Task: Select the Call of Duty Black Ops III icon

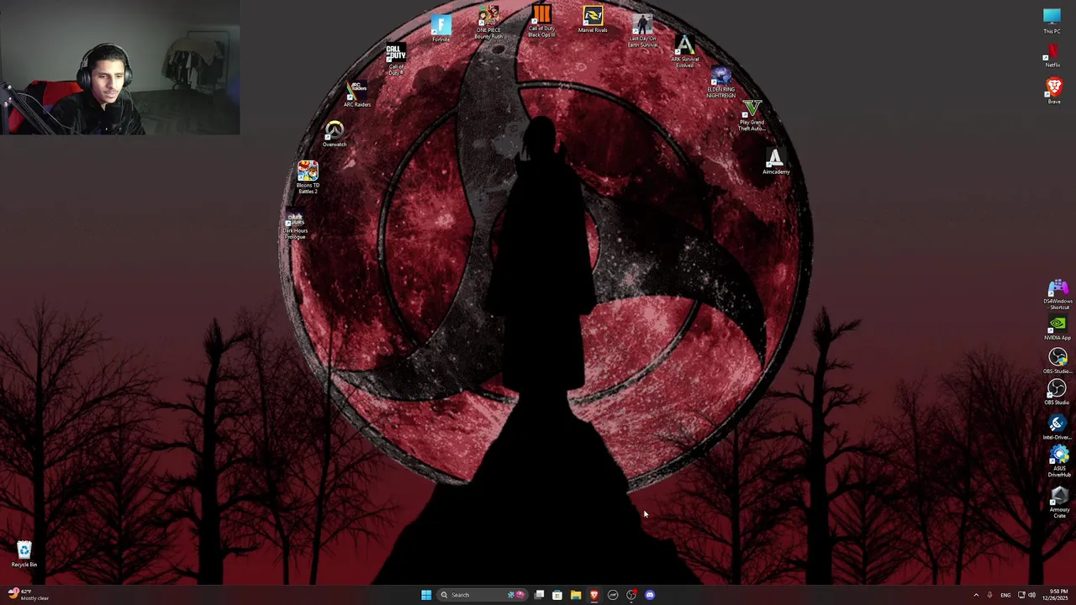Action: pos(541,21)
